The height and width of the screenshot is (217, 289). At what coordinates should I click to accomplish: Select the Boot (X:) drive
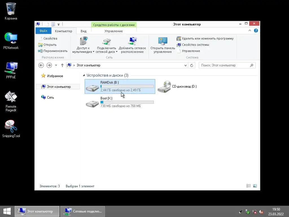[x=120, y=102]
